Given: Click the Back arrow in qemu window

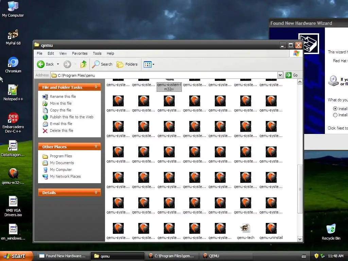Looking at the screenshot, I should coord(45,64).
